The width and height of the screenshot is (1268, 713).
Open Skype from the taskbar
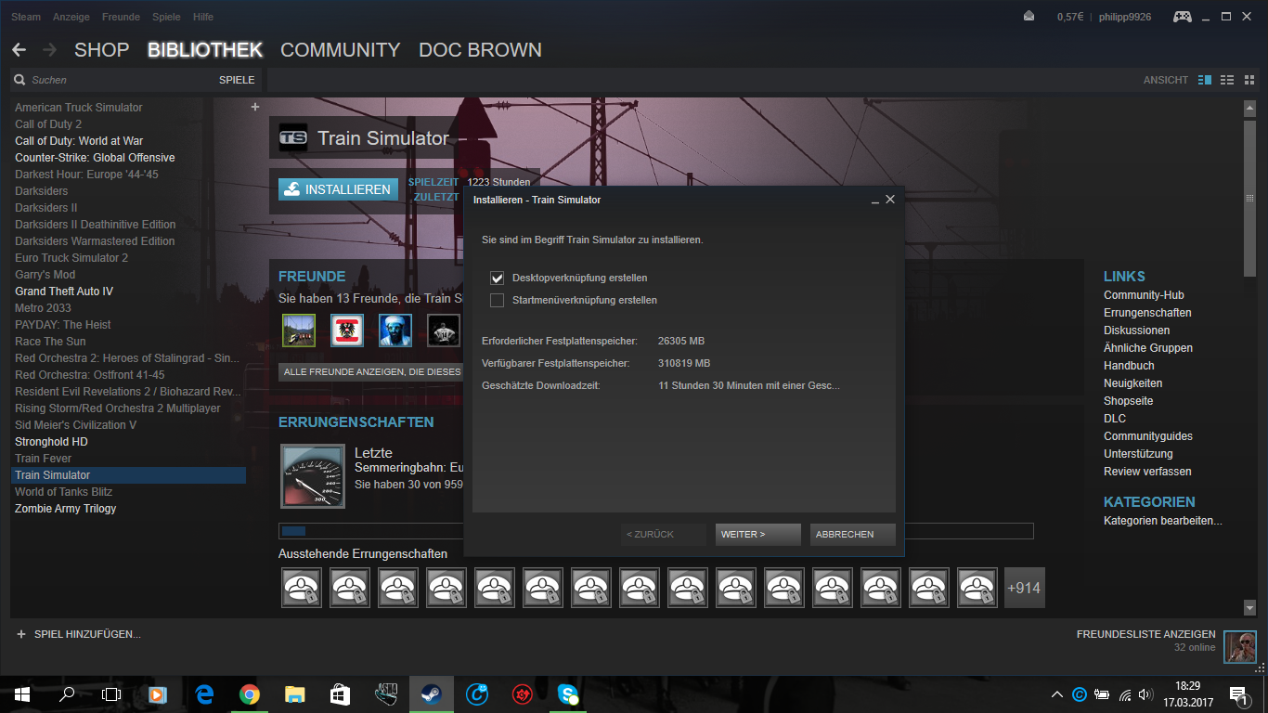[x=568, y=694]
